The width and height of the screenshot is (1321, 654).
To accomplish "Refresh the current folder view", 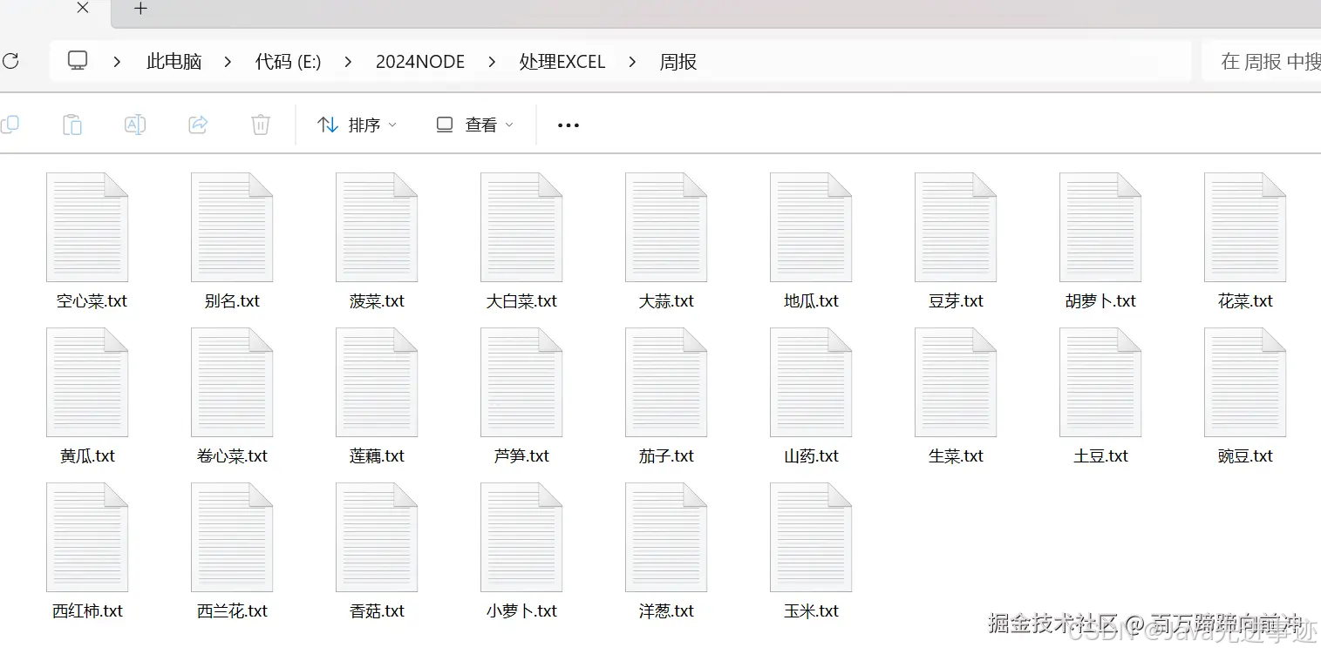I will (10, 61).
